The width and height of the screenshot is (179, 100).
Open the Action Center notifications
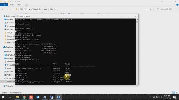pos(175,97)
